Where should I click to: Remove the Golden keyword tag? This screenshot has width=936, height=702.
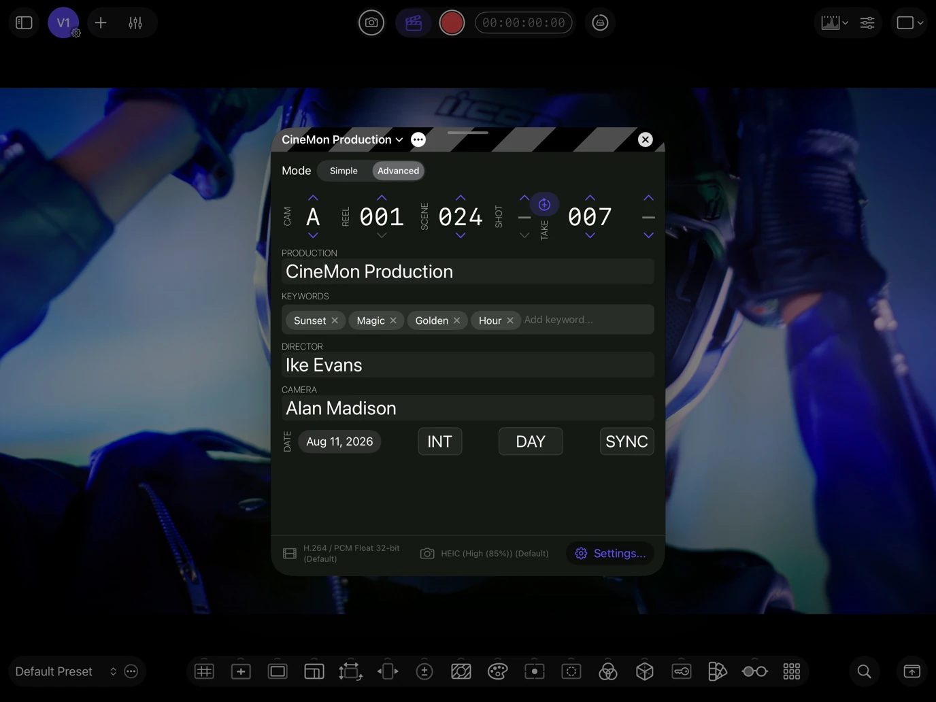point(456,320)
